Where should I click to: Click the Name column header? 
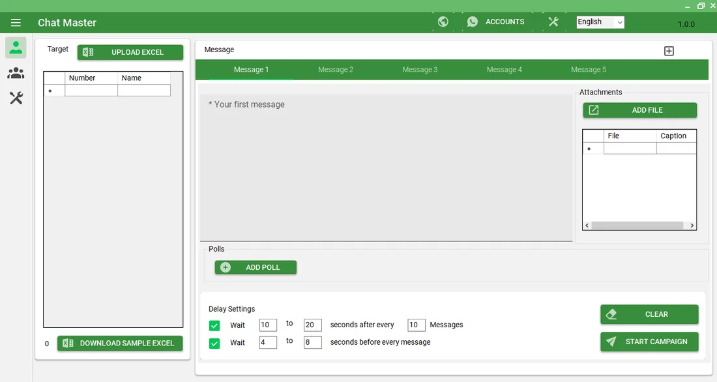[144, 78]
